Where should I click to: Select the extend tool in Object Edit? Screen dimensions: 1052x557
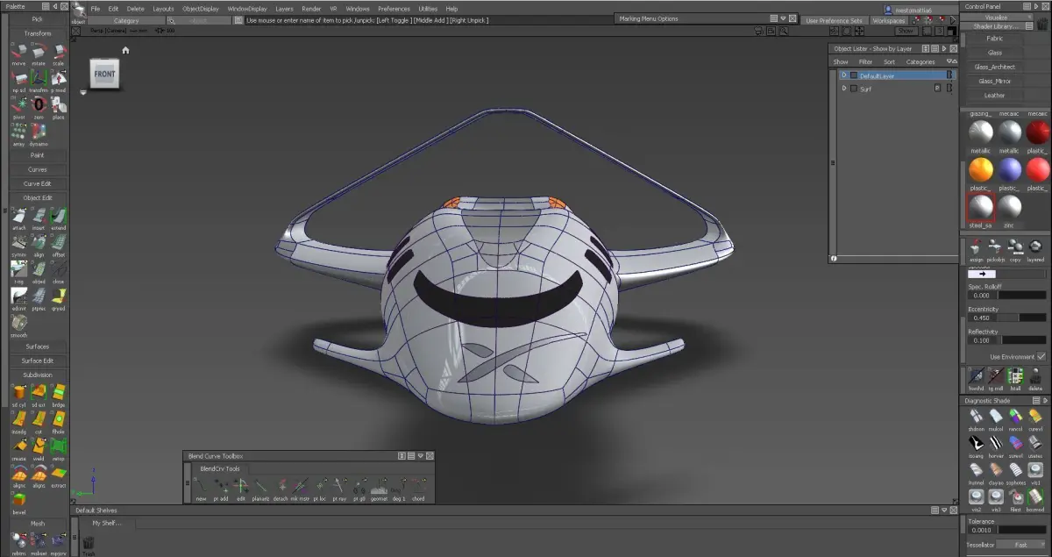[x=58, y=217]
